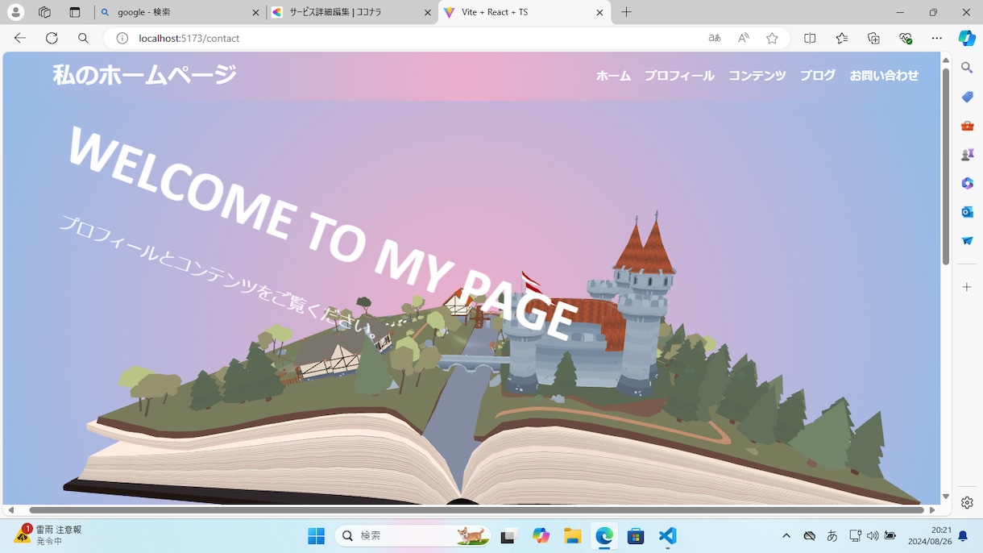The image size is (983, 553).
Task: Click the browser back arrow
Action: tap(20, 38)
